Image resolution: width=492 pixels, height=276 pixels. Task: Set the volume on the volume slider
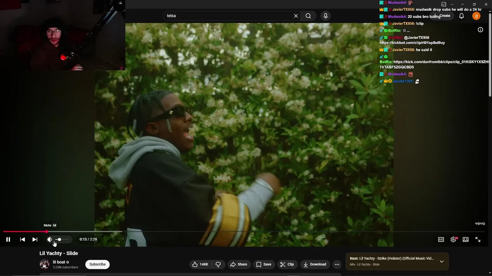[x=62, y=240]
